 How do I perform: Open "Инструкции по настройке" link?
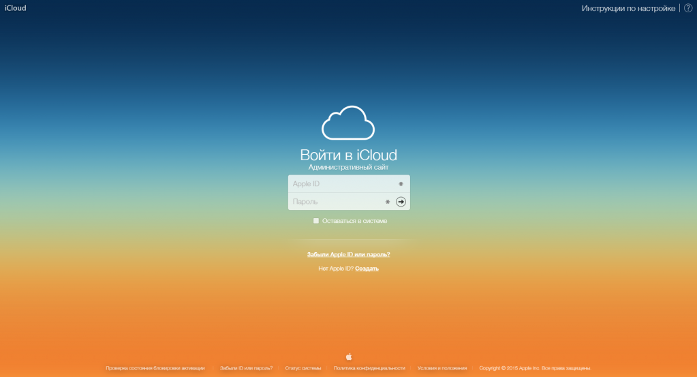[628, 8]
